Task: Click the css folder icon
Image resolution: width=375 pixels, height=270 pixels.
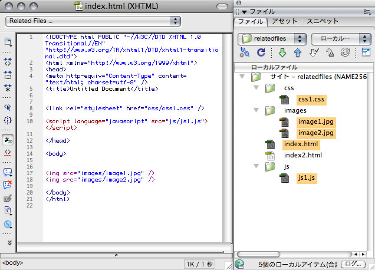Action: (x=270, y=88)
